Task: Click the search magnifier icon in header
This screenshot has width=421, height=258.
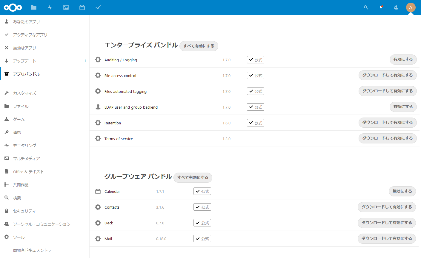Action: (366, 7)
